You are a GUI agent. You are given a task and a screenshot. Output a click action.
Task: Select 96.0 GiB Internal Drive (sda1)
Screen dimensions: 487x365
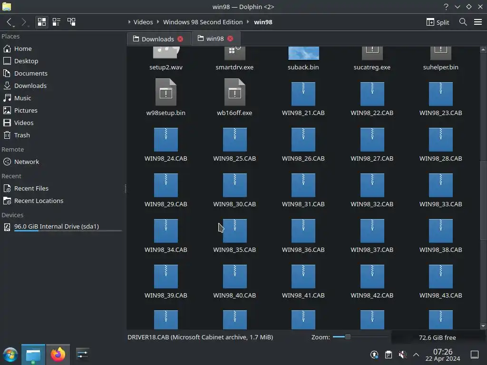pos(62,227)
